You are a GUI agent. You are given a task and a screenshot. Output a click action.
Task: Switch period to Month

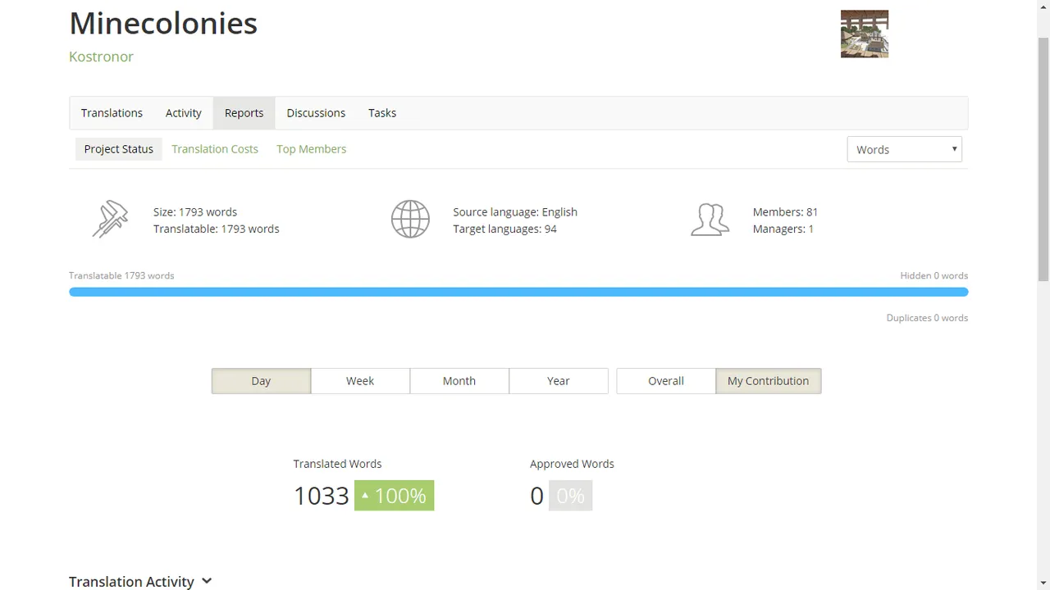point(459,381)
